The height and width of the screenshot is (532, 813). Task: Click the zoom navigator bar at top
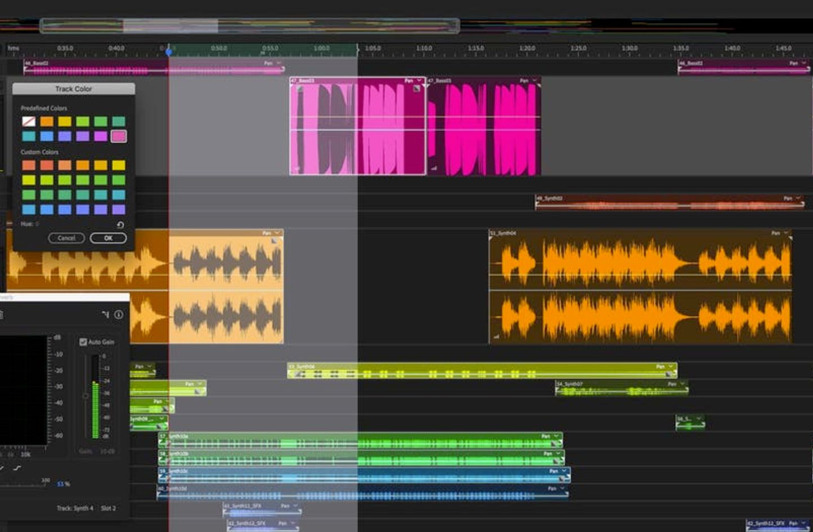[x=249, y=25]
